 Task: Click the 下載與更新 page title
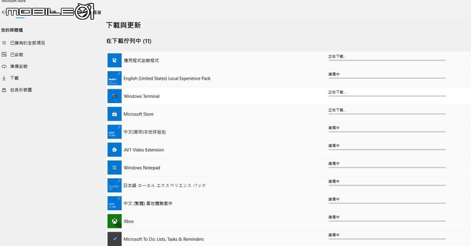pyautogui.click(x=124, y=25)
